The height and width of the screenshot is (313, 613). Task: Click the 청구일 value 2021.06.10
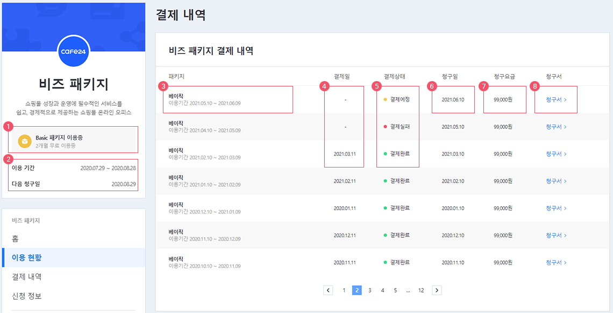[x=453, y=99]
